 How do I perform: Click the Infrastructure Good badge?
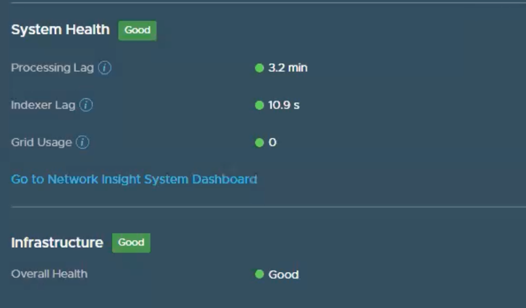(x=131, y=243)
